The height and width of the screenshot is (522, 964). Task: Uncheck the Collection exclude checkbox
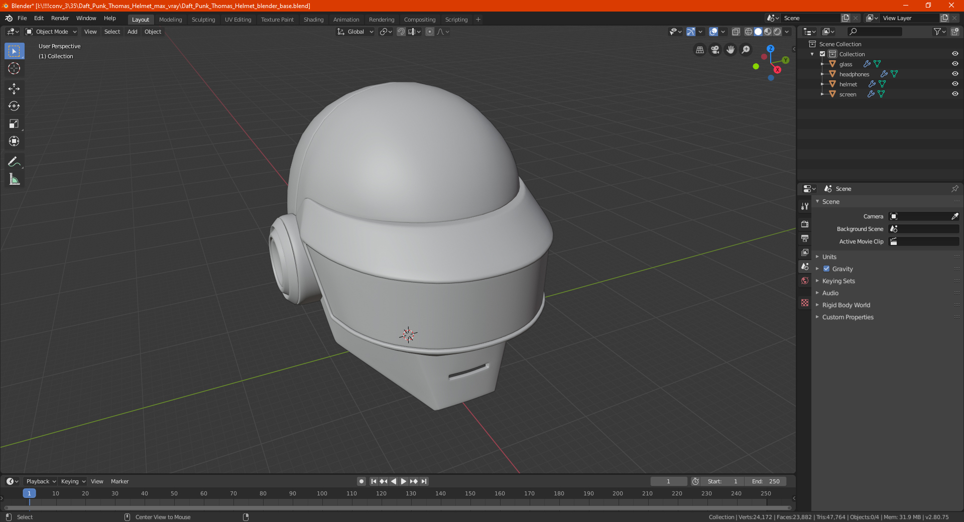coord(822,54)
